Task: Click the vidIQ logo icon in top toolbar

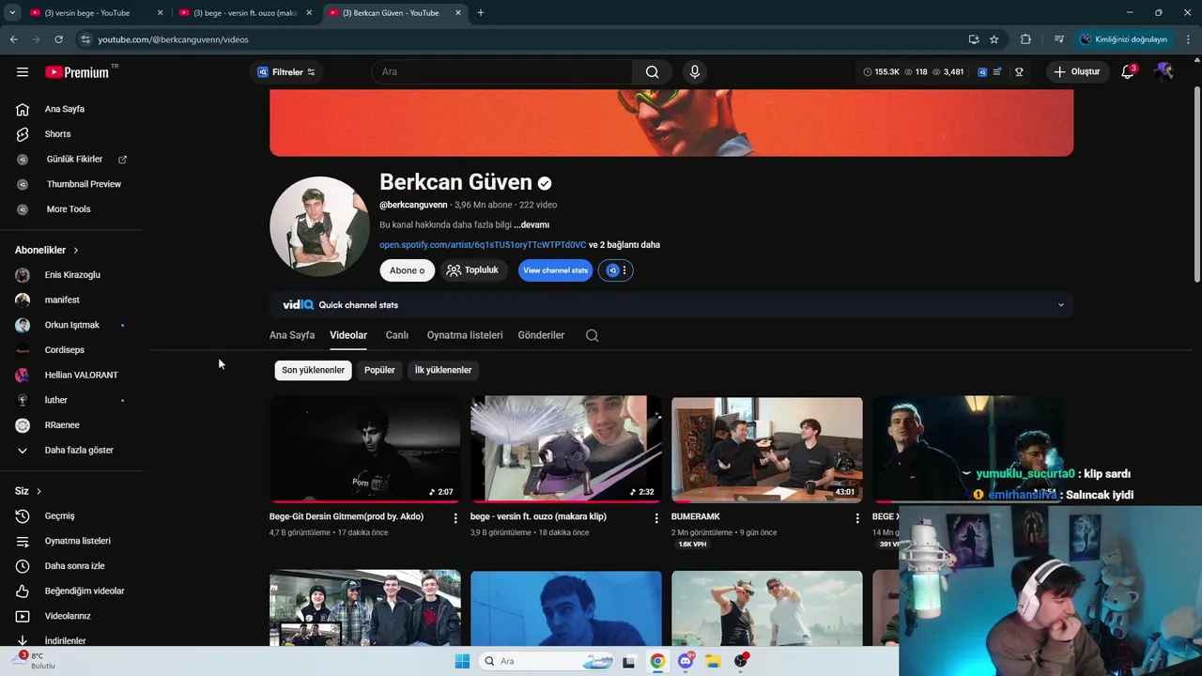Action: coord(982,72)
